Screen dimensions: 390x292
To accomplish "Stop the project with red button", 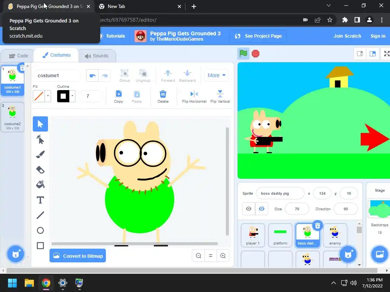I will (x=256, y=54).
